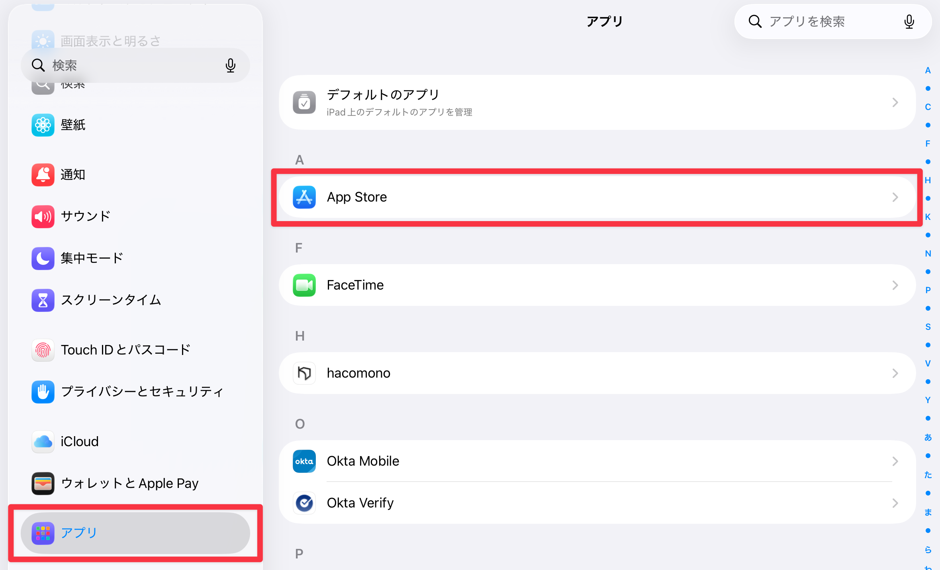This screenshot has height=570, width=940.
Task: Open App Store row chevron
Action: pos(895,197)
